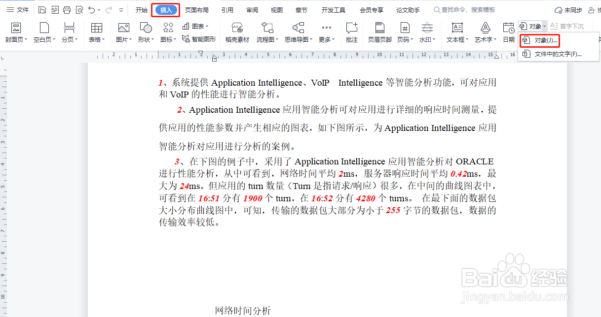Click the 批注 comment icon
The height and width of the screenshot is (317, 601).
coord(352,28)
